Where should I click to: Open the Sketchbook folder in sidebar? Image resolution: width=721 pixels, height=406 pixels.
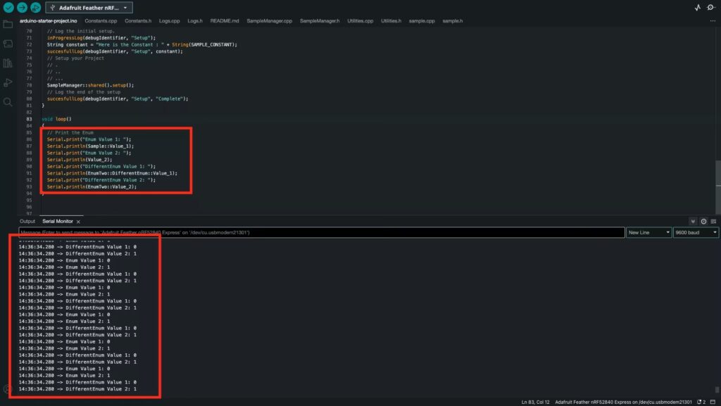(8, 25)
